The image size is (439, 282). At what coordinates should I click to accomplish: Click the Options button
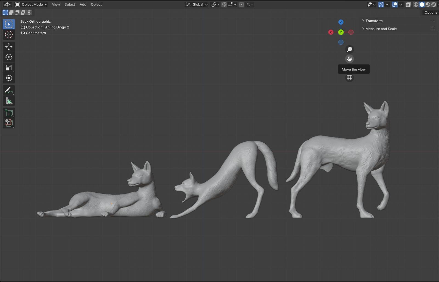coord(430,12)
